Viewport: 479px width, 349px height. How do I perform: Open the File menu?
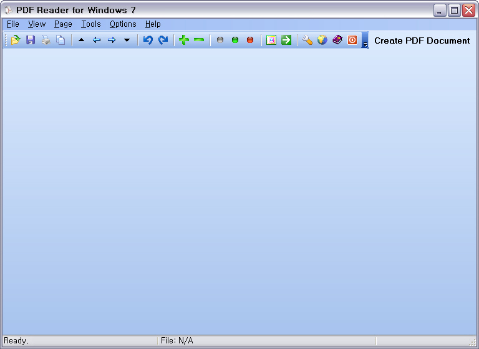13,24
